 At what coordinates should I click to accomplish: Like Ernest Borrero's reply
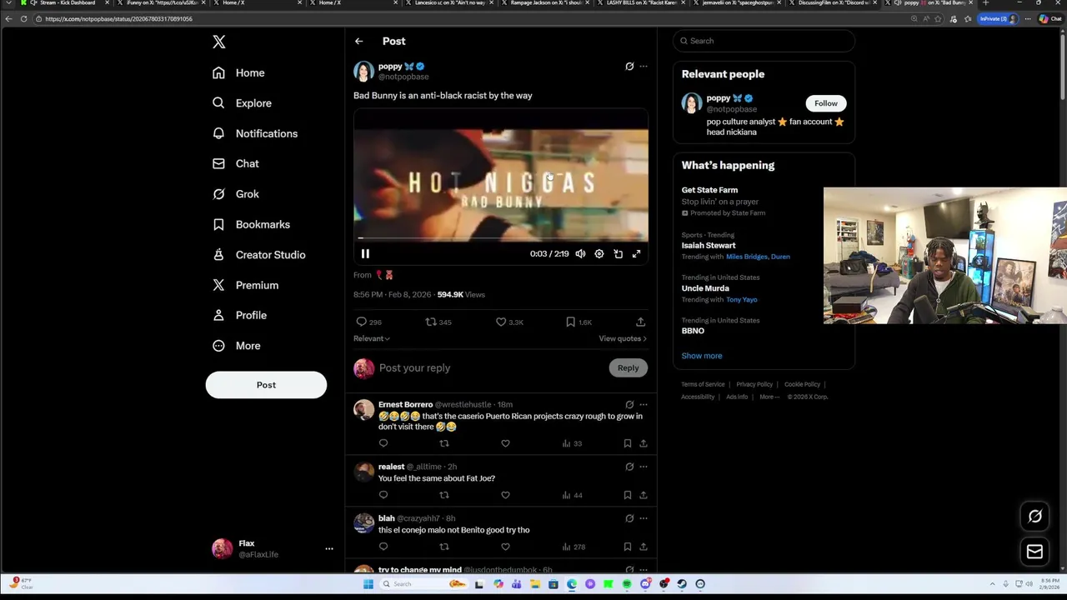coord(505,443)
